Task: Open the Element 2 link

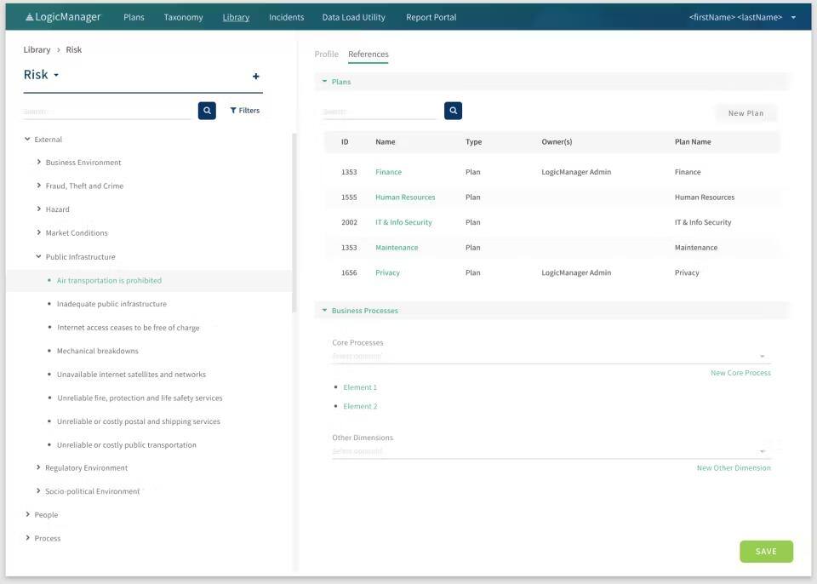Action: click(360, 406)
